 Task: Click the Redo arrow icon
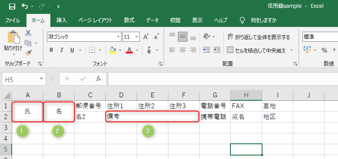[x=42, y=6]
